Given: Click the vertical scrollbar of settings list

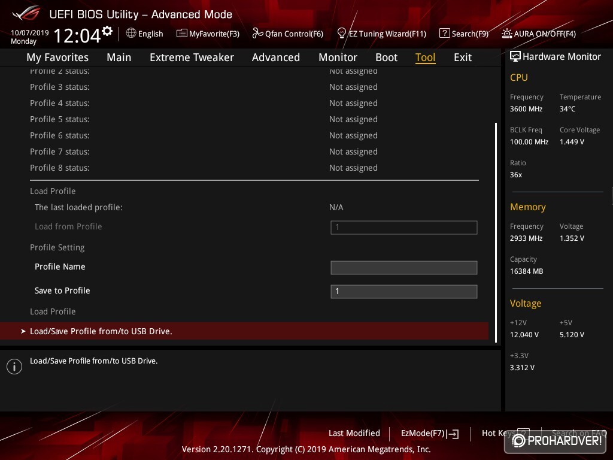Looking at the screenshot, I should [496, 233].
